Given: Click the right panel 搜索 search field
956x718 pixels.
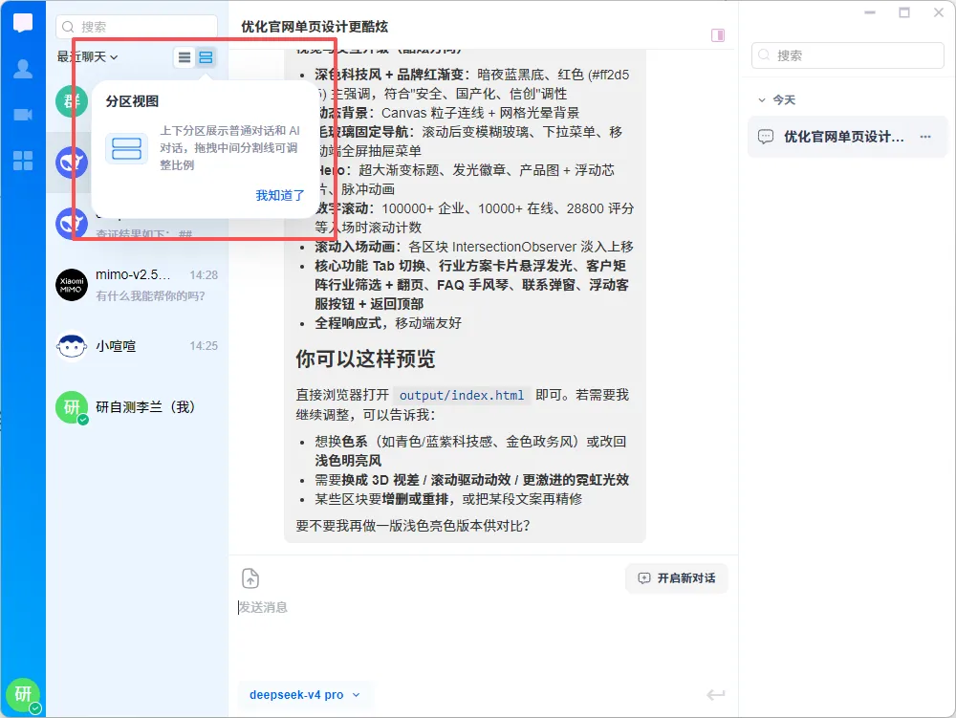Looking at the screenshot, I should pyautogui.click(x=847, y=55).
